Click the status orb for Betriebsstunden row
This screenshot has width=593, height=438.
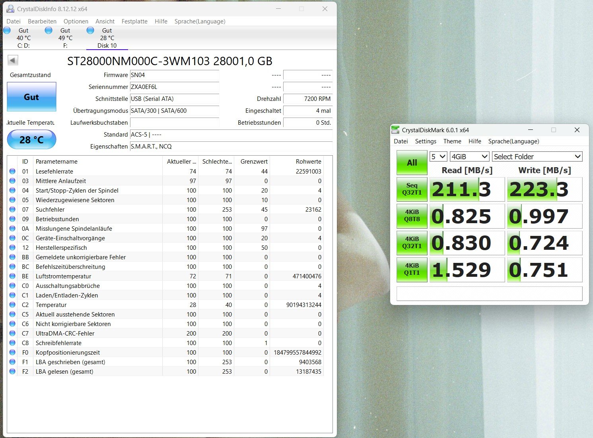12,219
